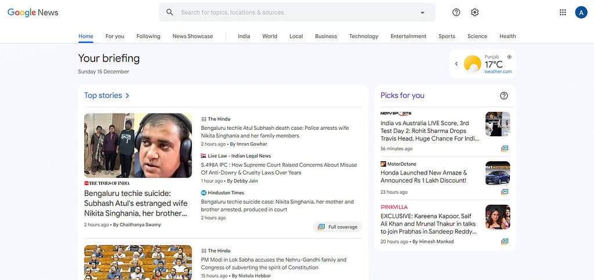
Task: Go to the Technology section
Action: [364, 37]
